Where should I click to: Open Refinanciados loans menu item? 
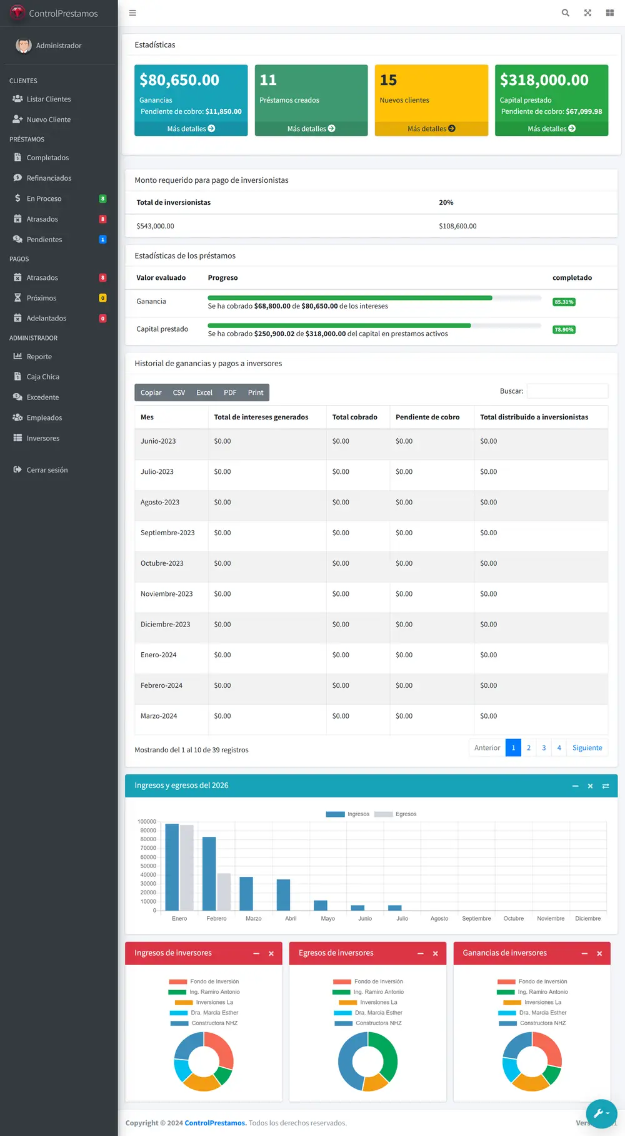pyautogui.click(x=59, y=178)
